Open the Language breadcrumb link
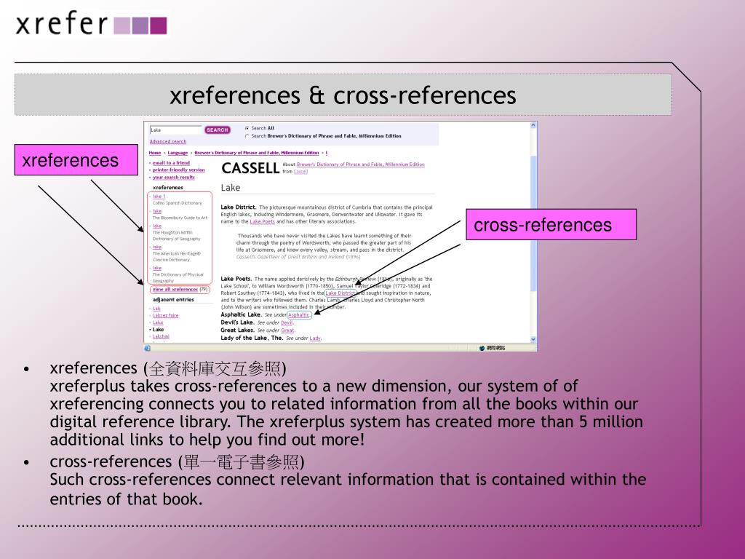 178,153
